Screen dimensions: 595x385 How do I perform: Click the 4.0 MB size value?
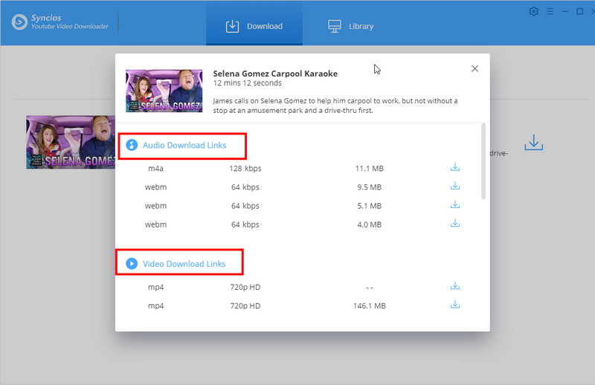[369, 224]
